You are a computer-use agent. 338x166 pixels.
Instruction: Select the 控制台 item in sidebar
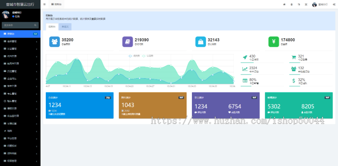[20, 34]
